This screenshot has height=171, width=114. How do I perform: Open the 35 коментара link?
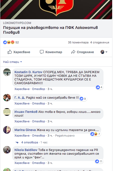pos(78,42)
